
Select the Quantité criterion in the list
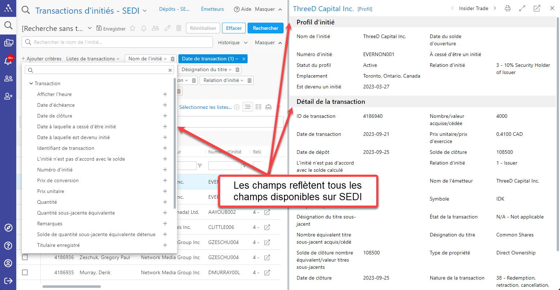(x=47, y=202)
